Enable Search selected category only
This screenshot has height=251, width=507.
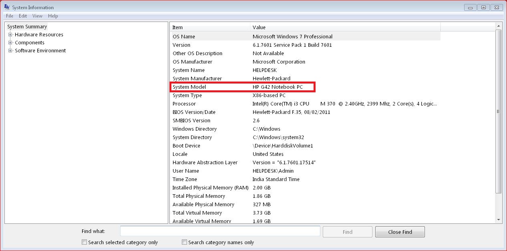click(84, 242)
